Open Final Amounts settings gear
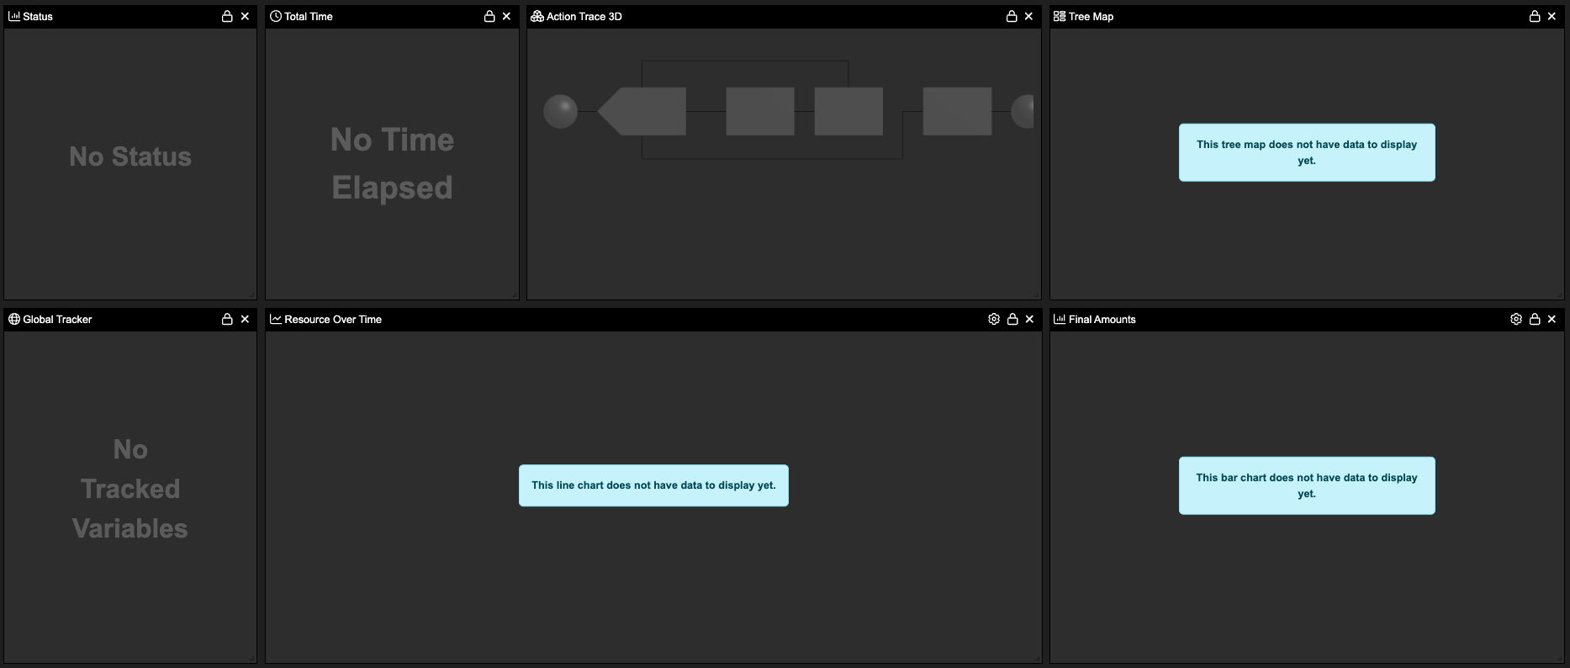1570x668 pixels. 1516,319
